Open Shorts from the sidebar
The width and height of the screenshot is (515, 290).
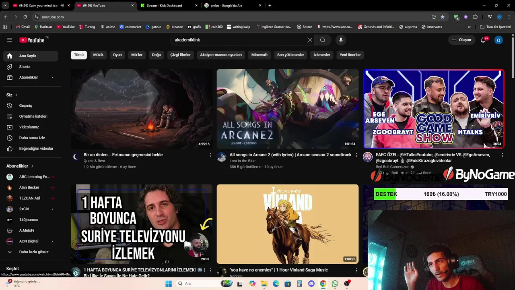(x=31, y=66)
